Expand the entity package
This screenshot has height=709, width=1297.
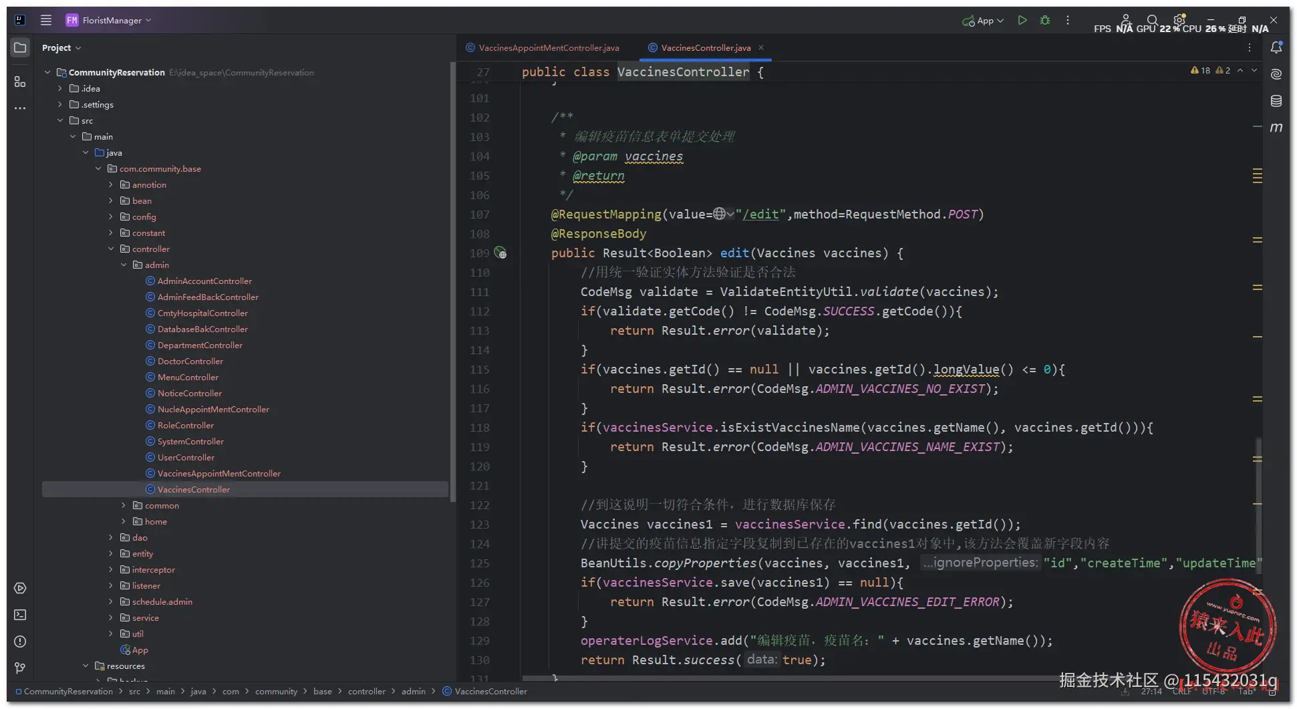(x=111, y=553)
